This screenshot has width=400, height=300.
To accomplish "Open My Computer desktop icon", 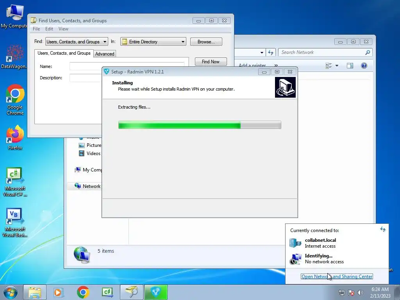I will 14,16.
